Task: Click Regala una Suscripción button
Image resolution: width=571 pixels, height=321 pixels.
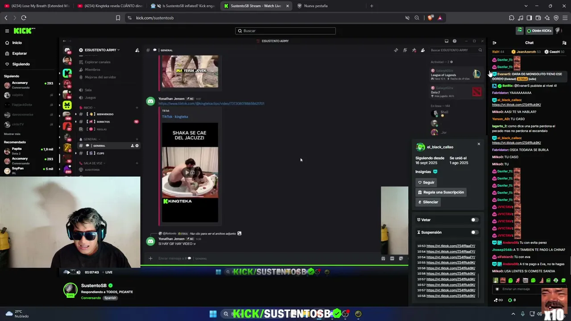Action: 441,192
